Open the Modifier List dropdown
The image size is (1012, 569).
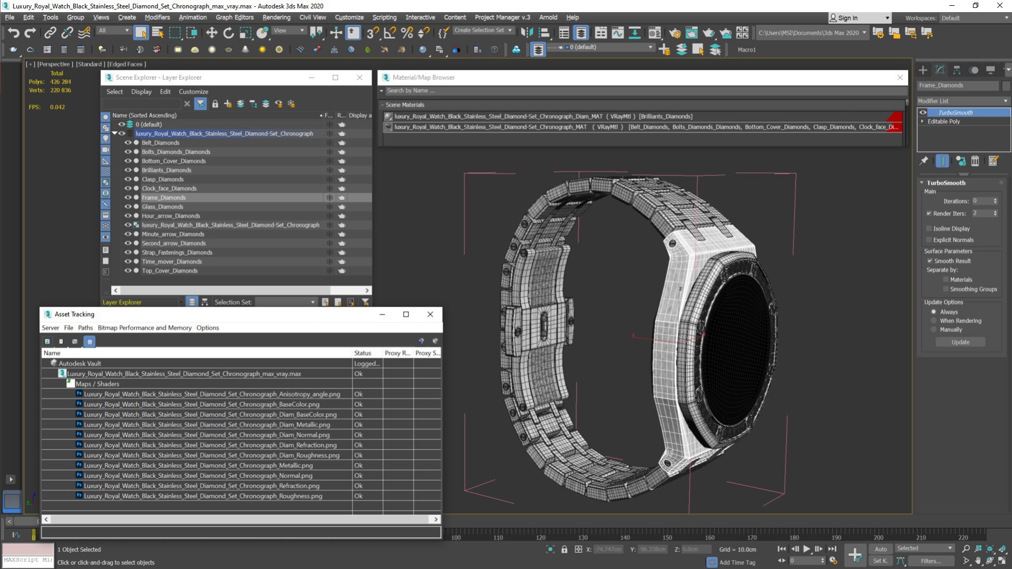coord(962,101)
